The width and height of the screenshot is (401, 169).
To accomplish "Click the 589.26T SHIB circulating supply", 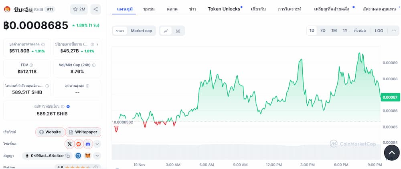I will point(52,114).
